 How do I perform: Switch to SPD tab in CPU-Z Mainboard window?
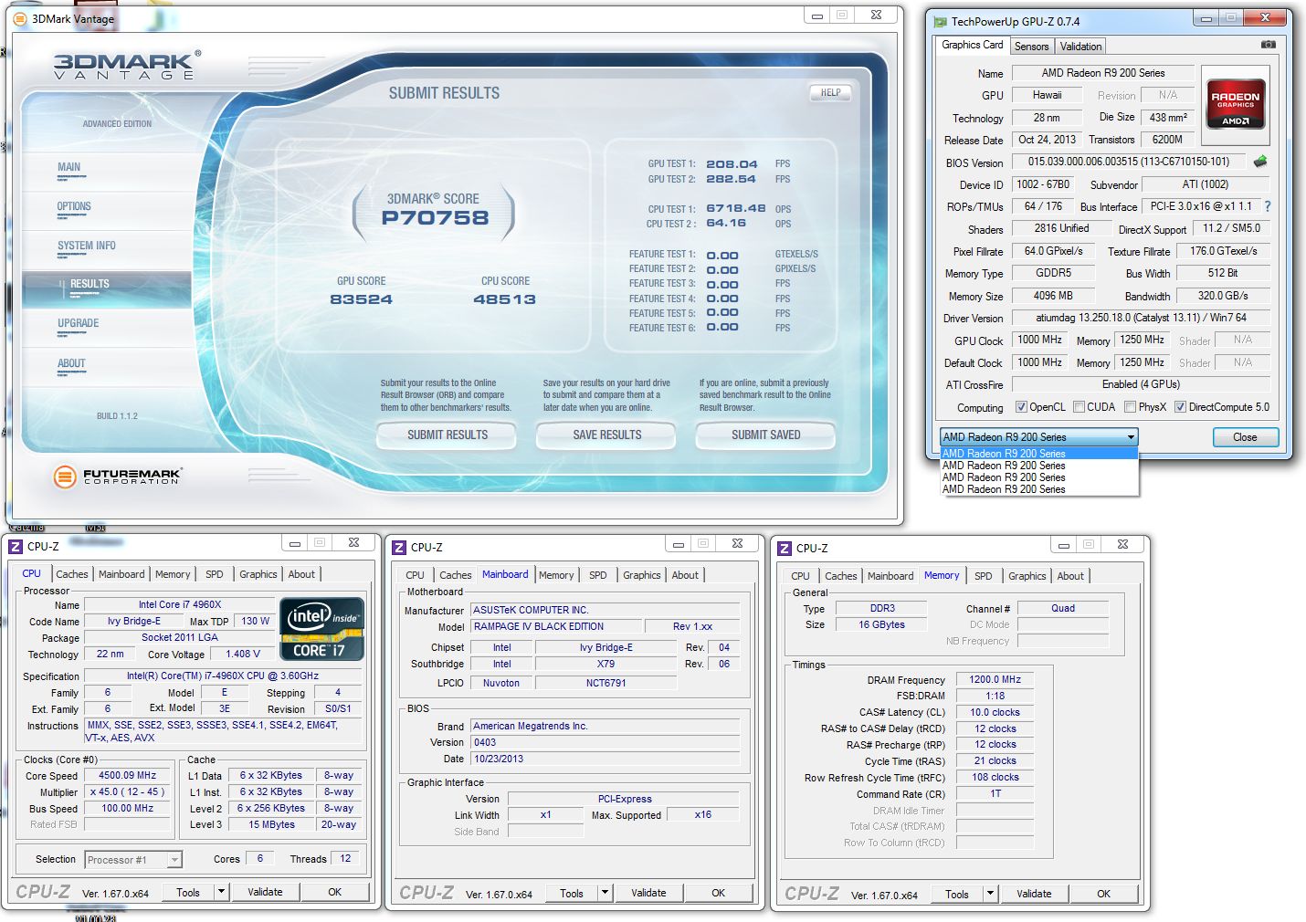598,575
